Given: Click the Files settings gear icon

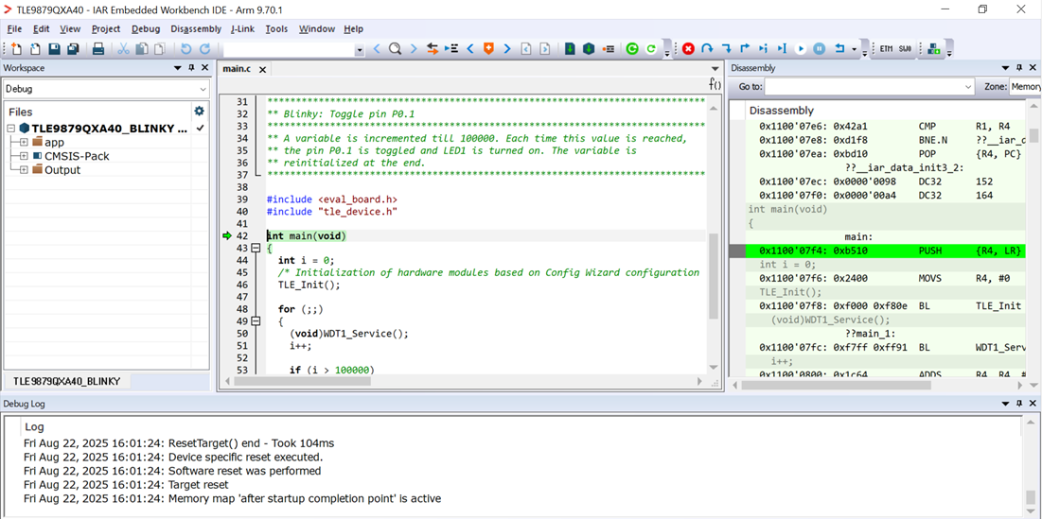Looking at the screenshot, I should click(x=199, y=112).
